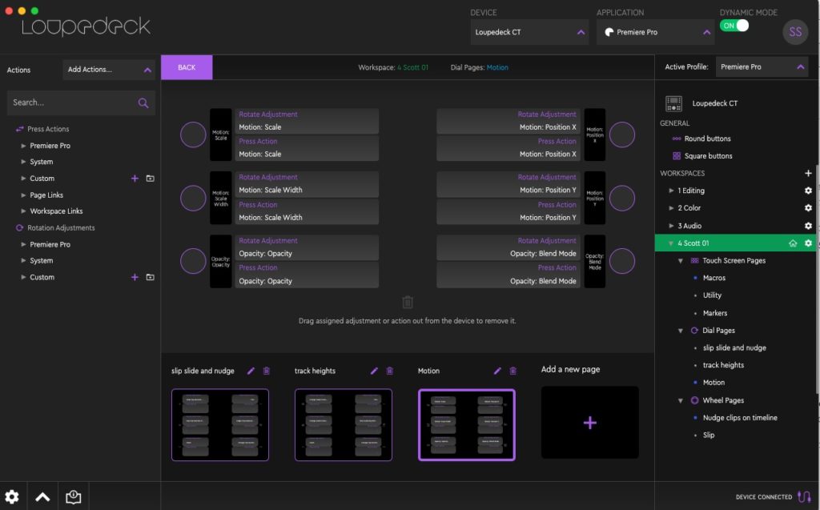Viewport: 820px width, 510px height.
Task: Open the Macros touch screen page
Action: click(713, 279)
